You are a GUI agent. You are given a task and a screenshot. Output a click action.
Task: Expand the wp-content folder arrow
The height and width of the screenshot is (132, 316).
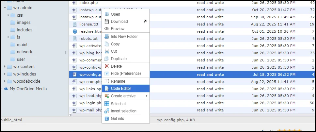(5, 67)
